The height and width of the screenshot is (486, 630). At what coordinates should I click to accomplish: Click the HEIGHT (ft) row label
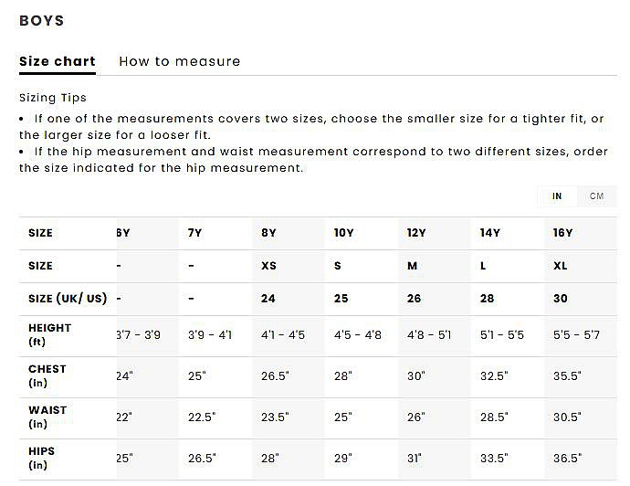point(49,334)
